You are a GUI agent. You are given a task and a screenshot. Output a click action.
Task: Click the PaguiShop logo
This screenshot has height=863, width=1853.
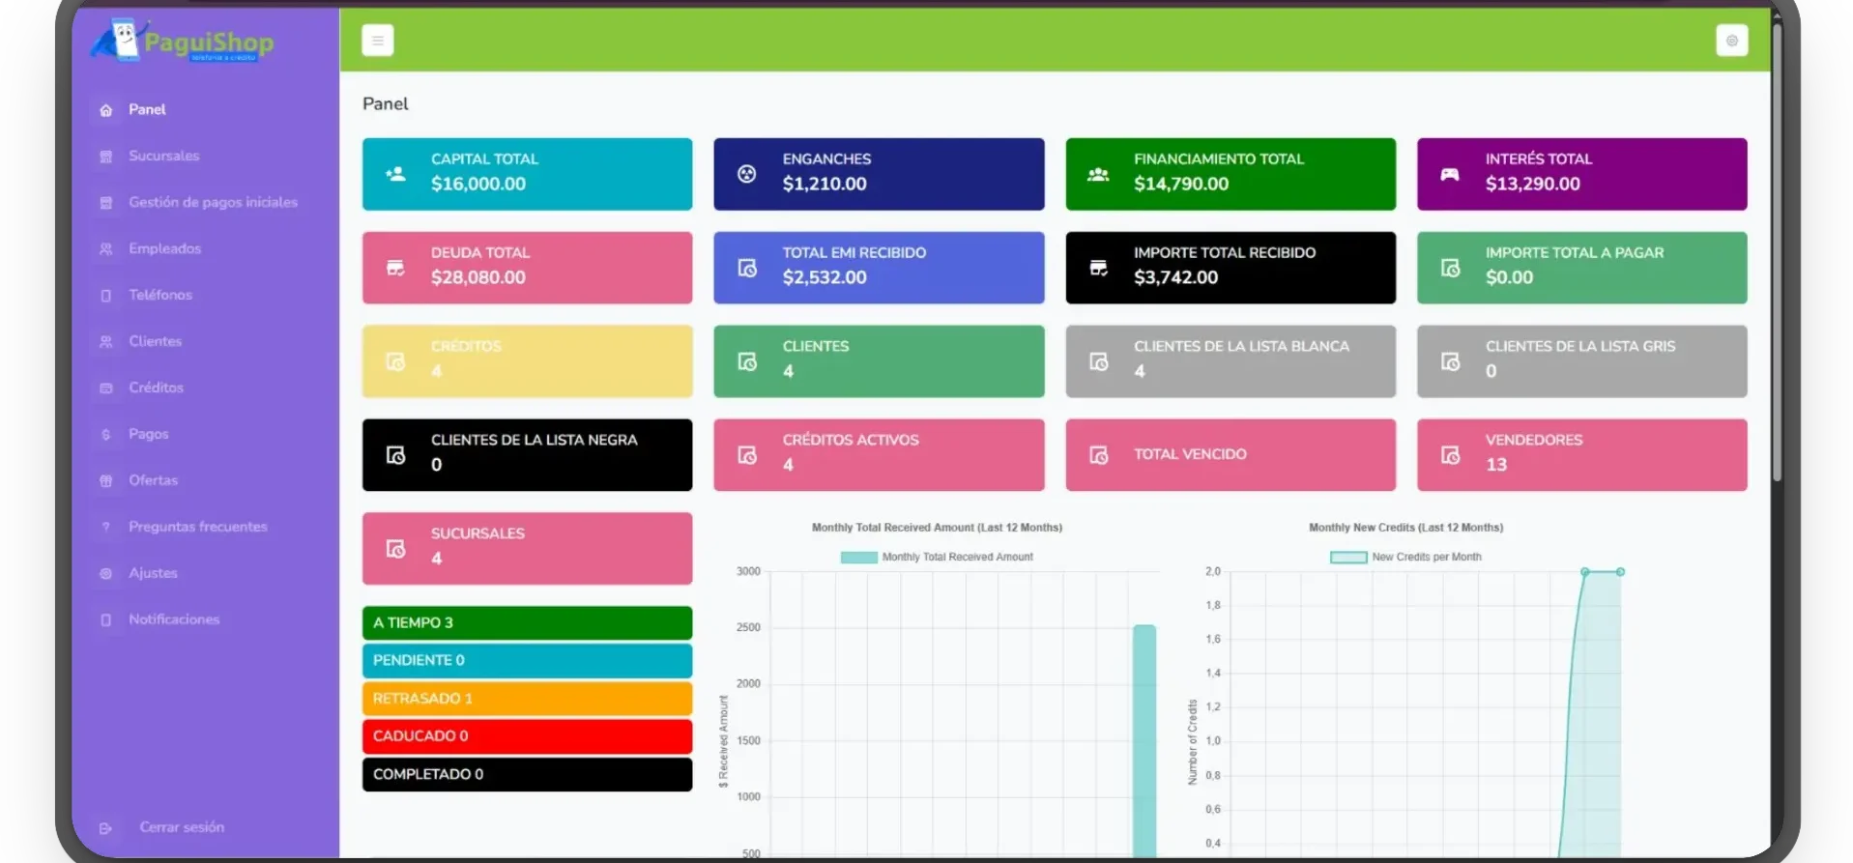(x=184, y=42)
